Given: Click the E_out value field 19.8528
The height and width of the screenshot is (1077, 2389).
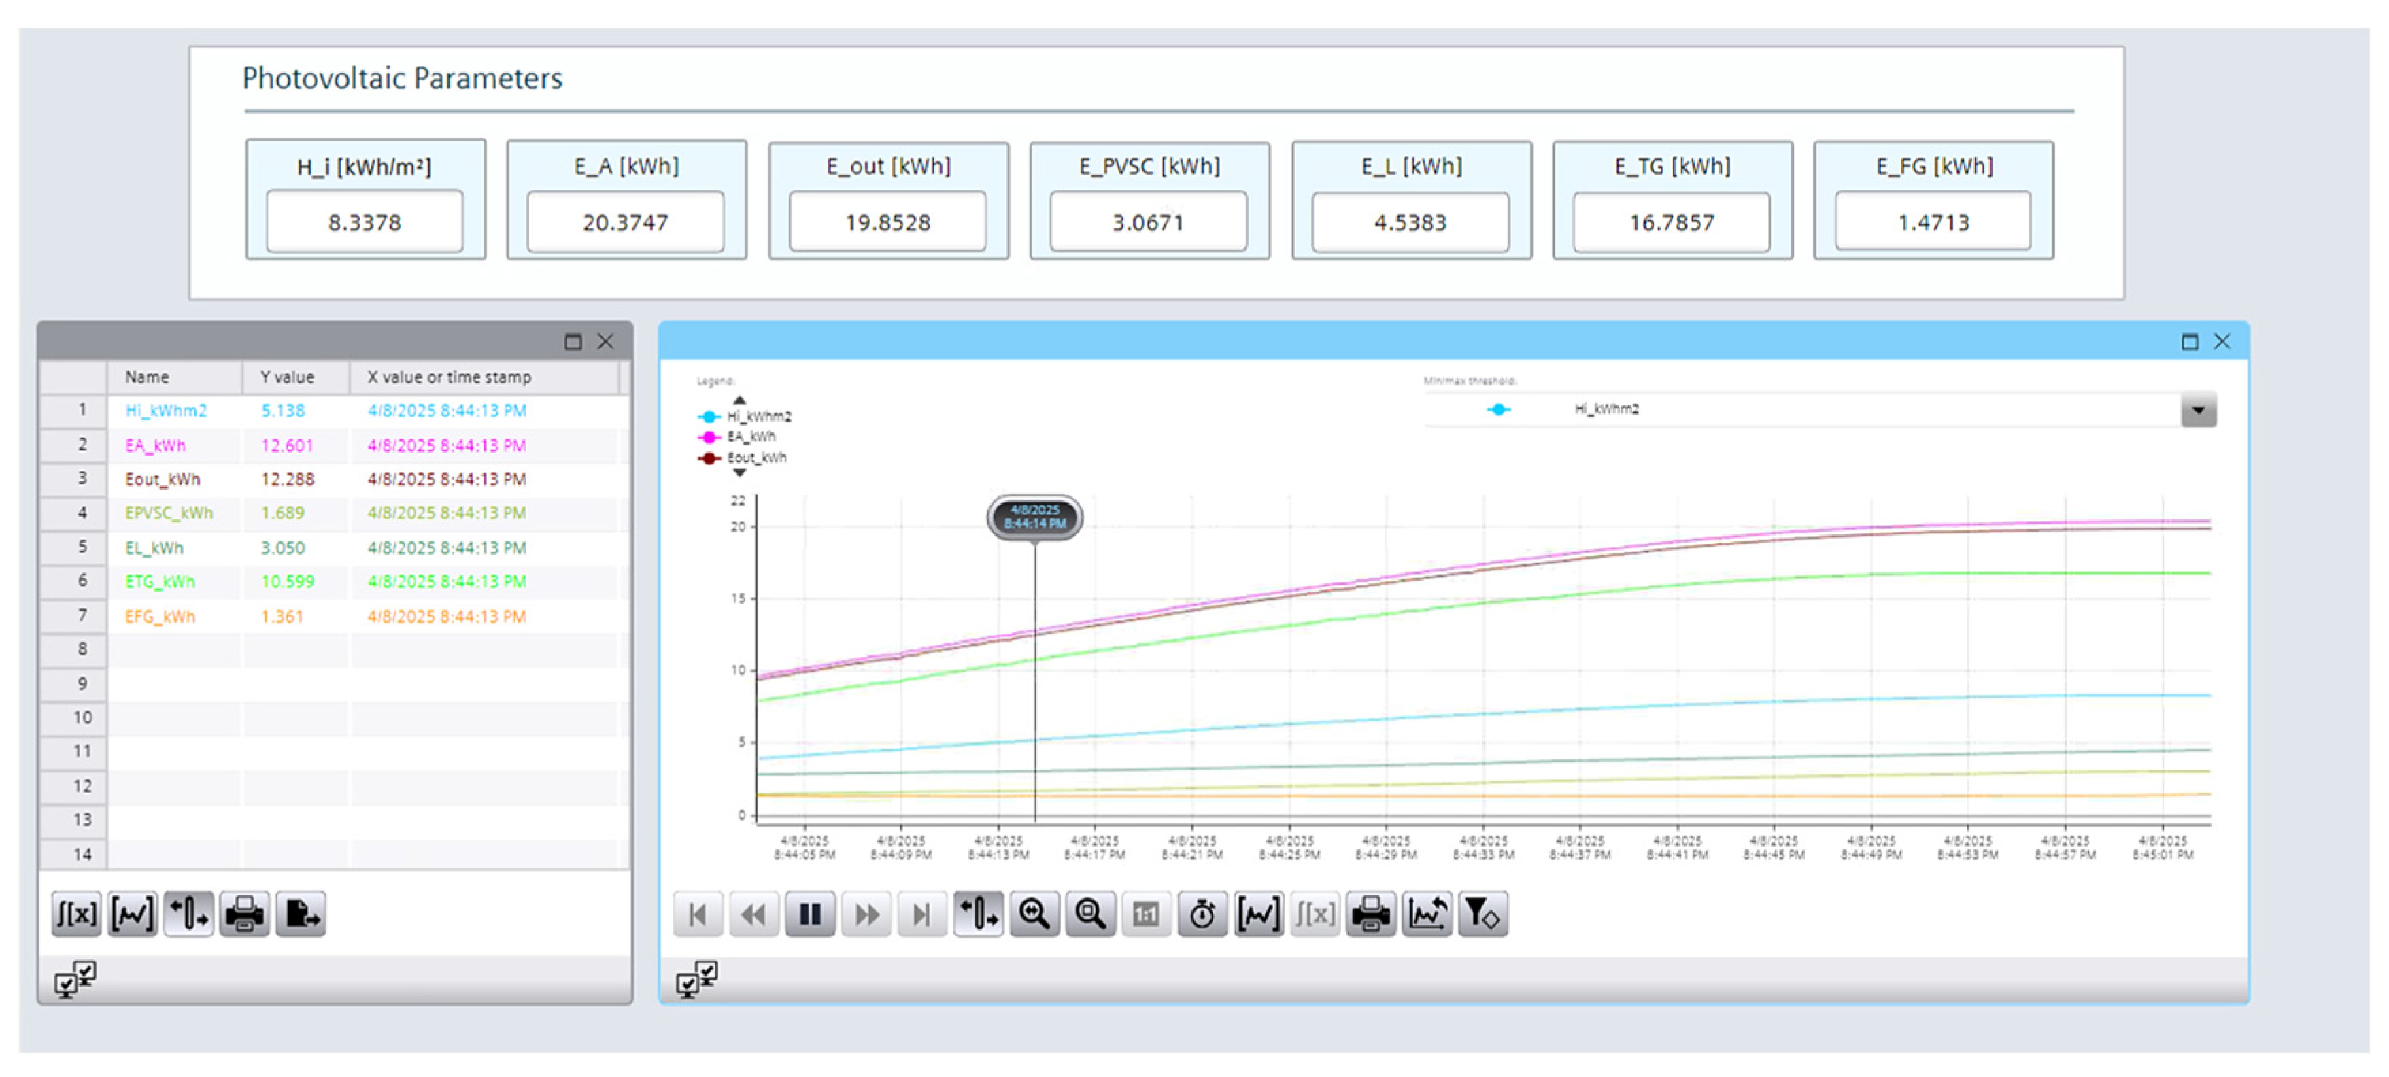Looking at the screenshot, I should (887, 222).
